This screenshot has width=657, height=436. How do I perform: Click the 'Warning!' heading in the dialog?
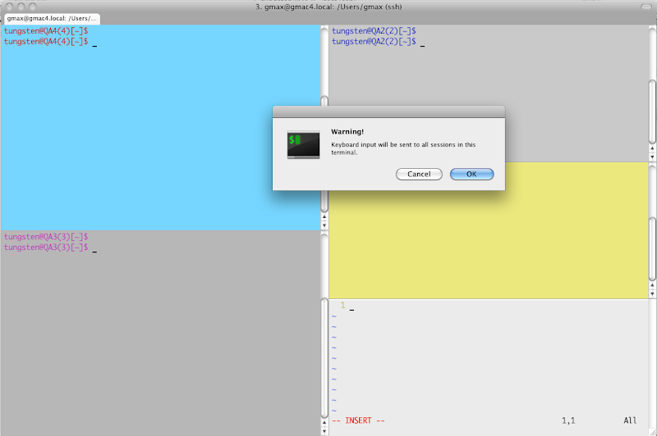[347, 132]
